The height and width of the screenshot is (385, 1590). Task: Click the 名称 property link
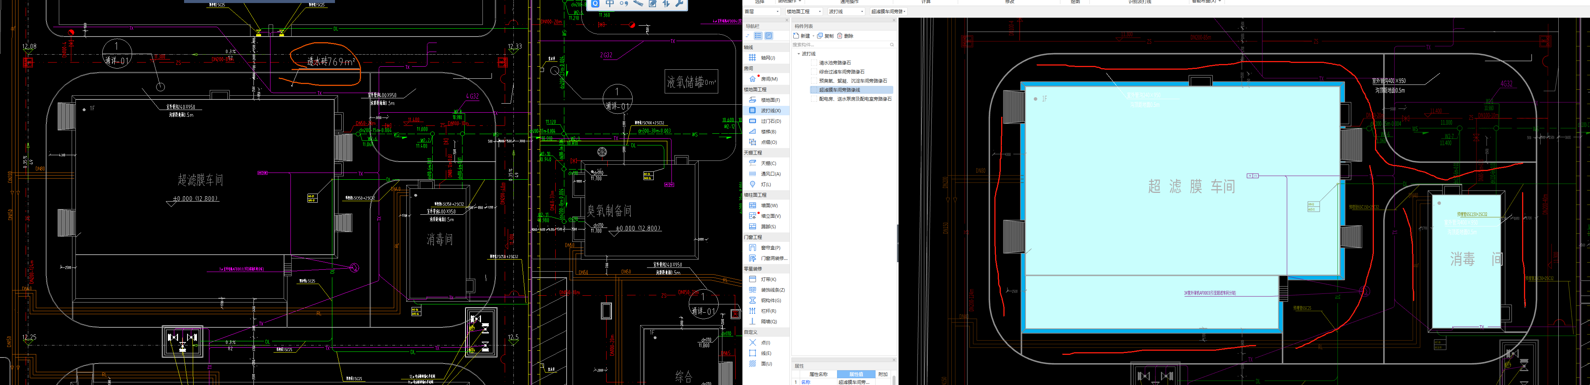tap(805, 382)
